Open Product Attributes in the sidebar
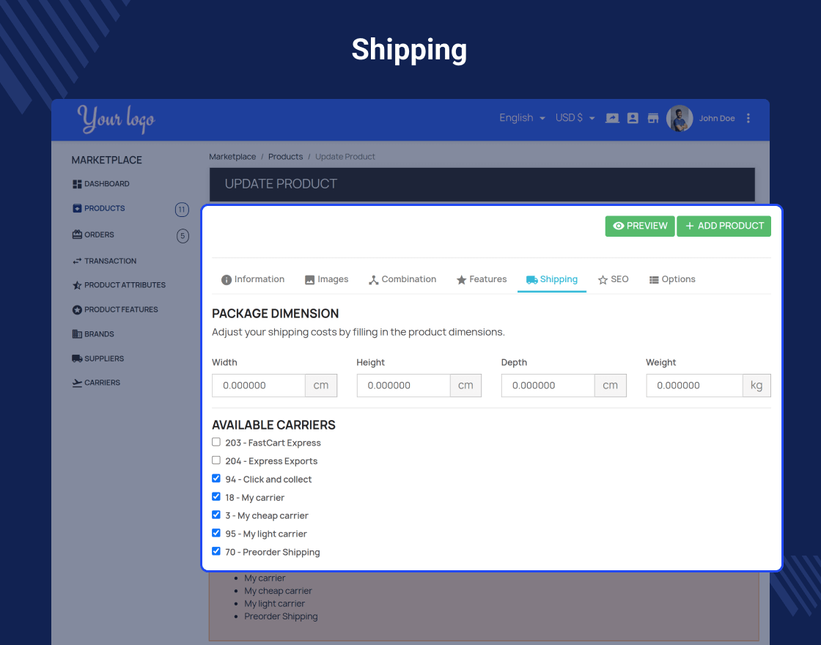Image resolution: width=821 pixels, height=645 pixels. tap(125, 285)
